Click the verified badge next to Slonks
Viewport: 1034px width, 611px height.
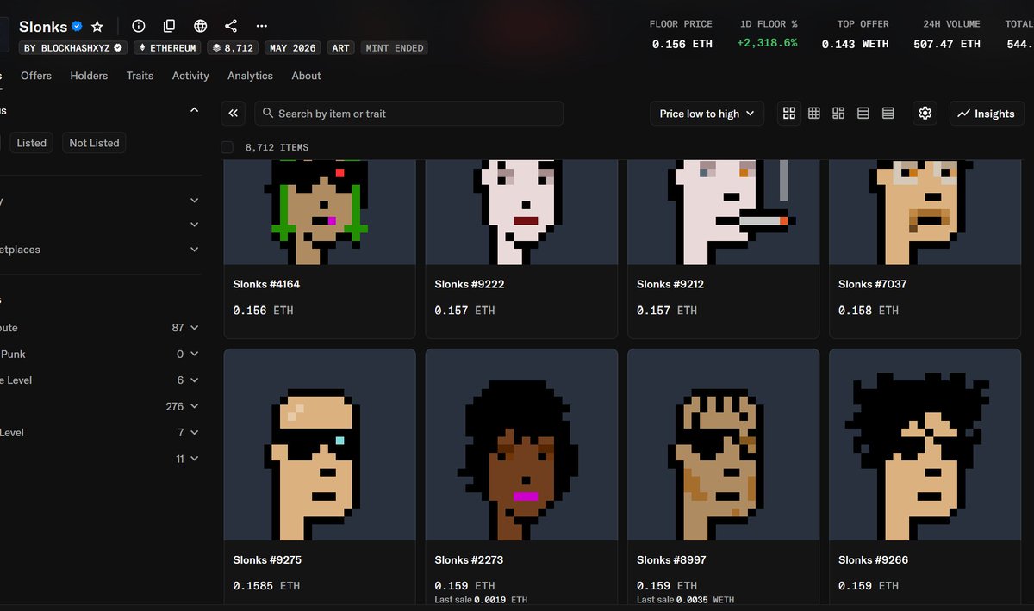pyautogui.click(x=77, y=27)
